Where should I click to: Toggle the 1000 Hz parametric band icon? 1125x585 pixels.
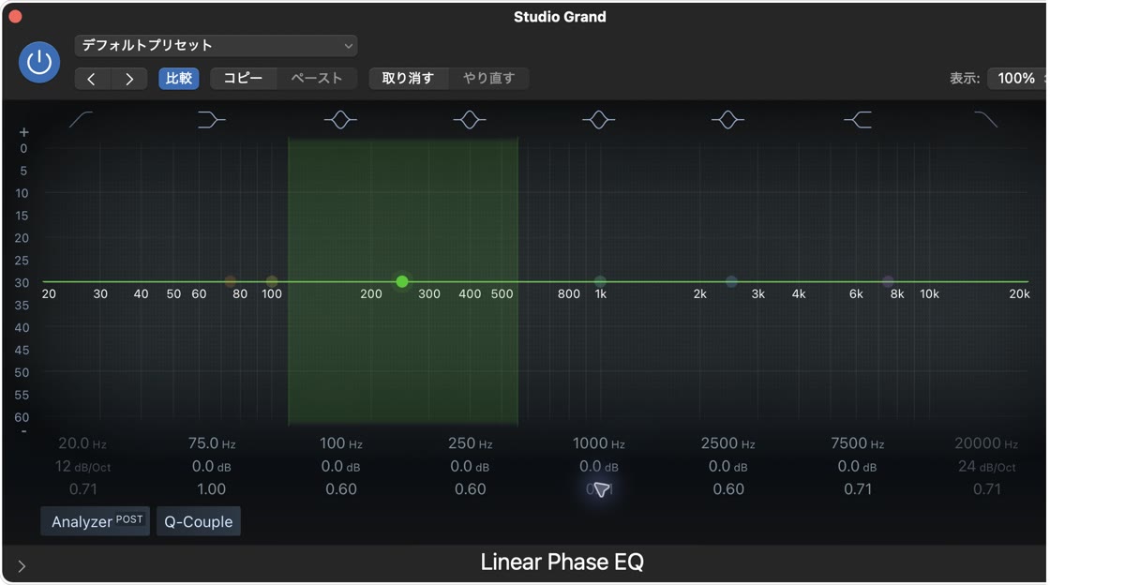tap(598, 120)
